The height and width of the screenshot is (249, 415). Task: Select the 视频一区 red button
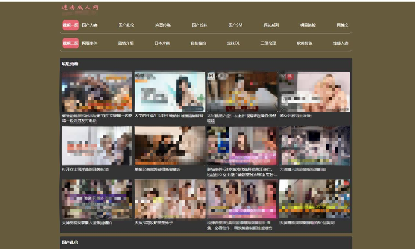tap(70, 25)
